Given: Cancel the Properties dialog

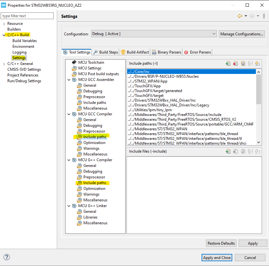Looking at the screenshot, I should 250,258.
